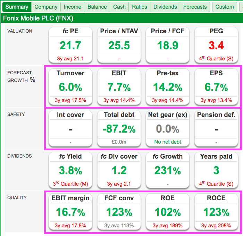Screen dimensions: 243x236
Task: Select the Total debt card
Action: coord(119,128)
